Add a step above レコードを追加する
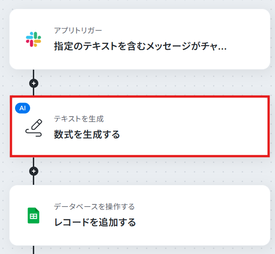The width and height of the screenshot is (275, 254). click(34, 171)
